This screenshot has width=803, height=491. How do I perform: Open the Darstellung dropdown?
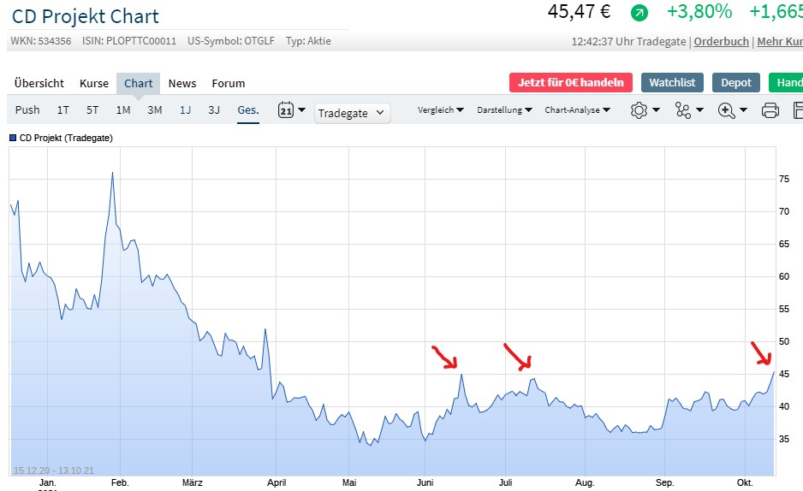pyautogui.click(x=504, y=110)
